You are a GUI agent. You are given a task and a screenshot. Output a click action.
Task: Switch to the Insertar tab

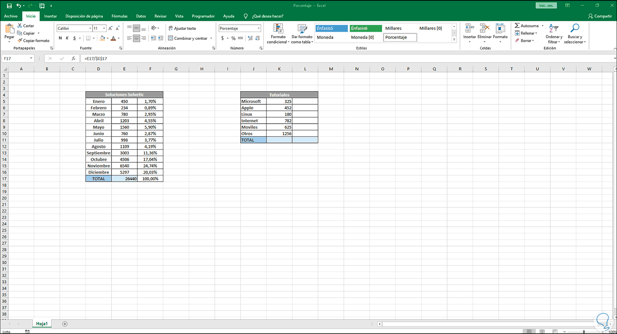[x=51, y=16]
